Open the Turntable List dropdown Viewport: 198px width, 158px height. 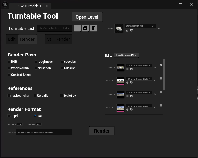coord(55,28)
